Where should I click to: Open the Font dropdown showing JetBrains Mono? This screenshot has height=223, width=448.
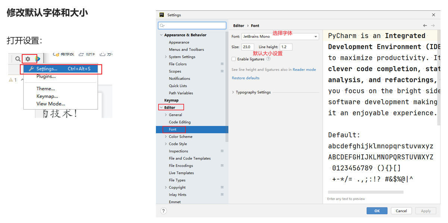click(280, 37)
